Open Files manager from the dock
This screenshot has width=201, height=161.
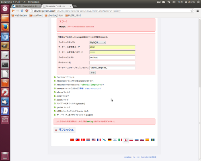[5, 18]
